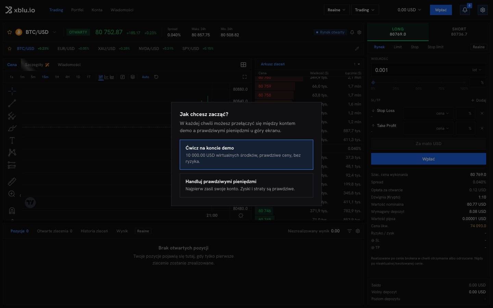The height and width of the screenshot is (308, 493).
Task: Open the notifications bell in header
Action: click(x=465, y=10)
